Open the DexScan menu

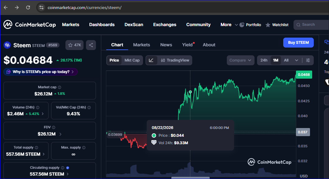tap(134, 25)
